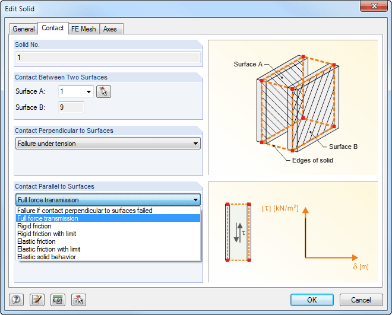Click the Contact Perpendicular to Surfaces heading
Screen dimensions: 392x315
pos(64,131)
